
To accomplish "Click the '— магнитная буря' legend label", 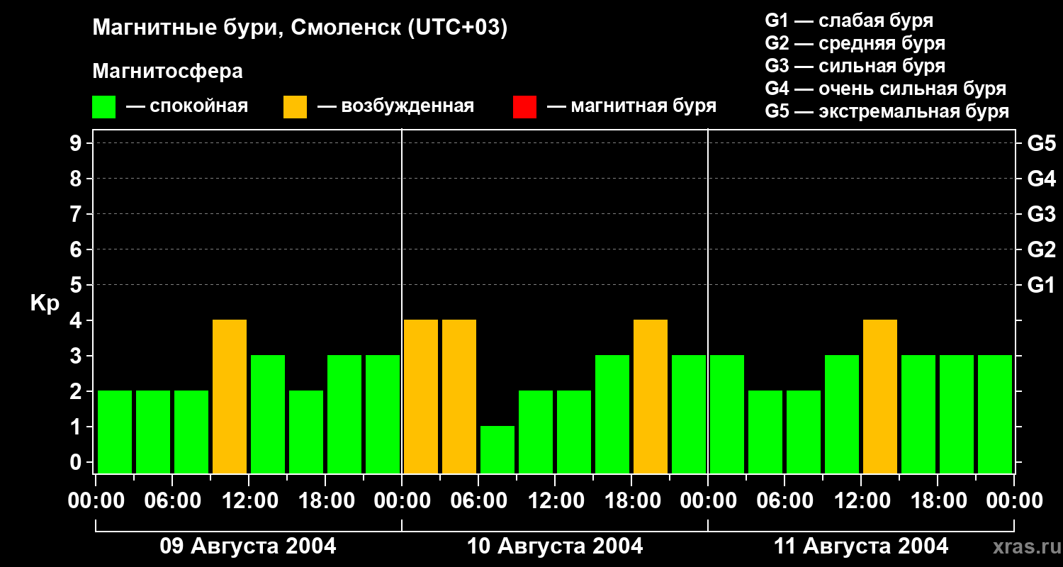I will coord(631,106).
